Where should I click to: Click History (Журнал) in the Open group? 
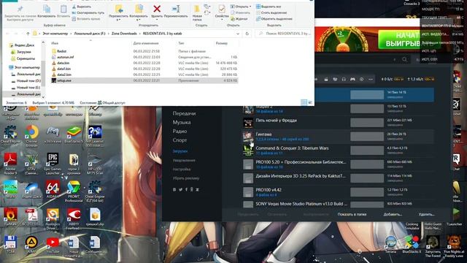coord(239,19)
